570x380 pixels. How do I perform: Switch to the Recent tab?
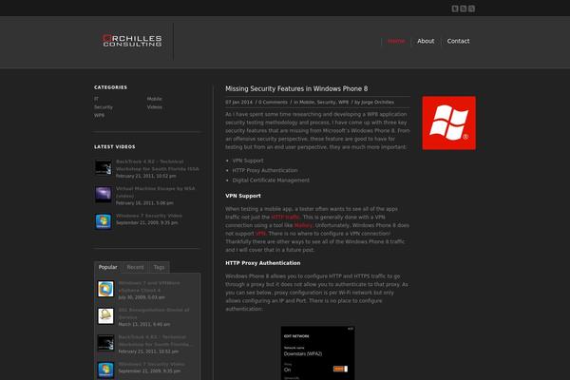135,267
